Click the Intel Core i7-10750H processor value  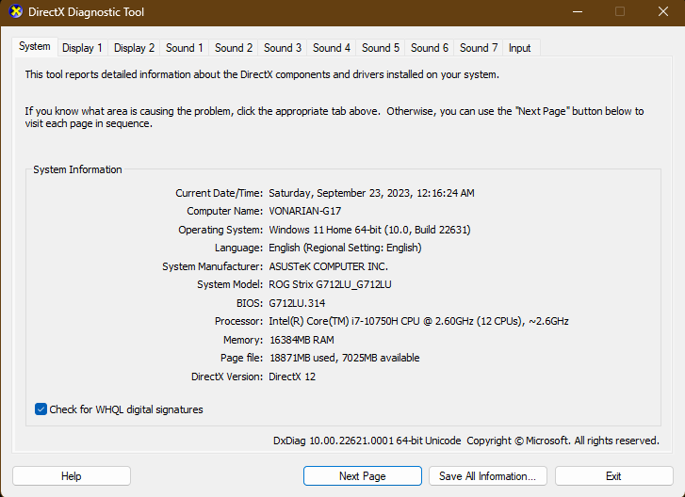coord(418,321)
